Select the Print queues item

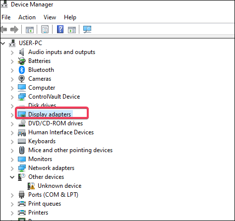click(x=45, y=204)
